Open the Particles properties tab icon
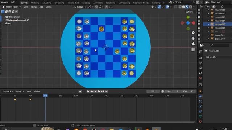 pos(200,101)
